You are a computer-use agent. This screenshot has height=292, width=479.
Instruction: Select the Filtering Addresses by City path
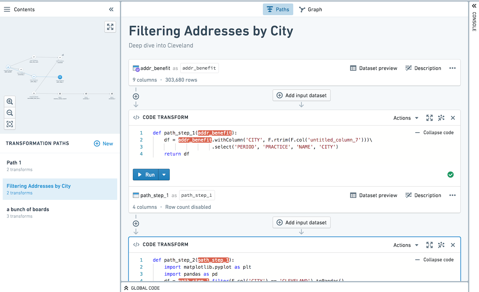pyautogui.click(x=60, y=189)
